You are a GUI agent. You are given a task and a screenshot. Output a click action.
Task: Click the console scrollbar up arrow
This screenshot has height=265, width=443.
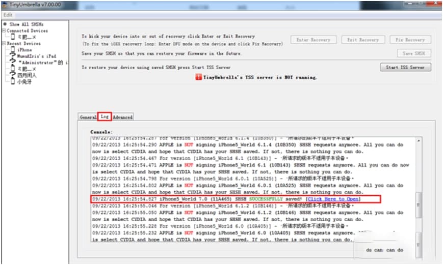pyautogui.click(x=419, y=141)
